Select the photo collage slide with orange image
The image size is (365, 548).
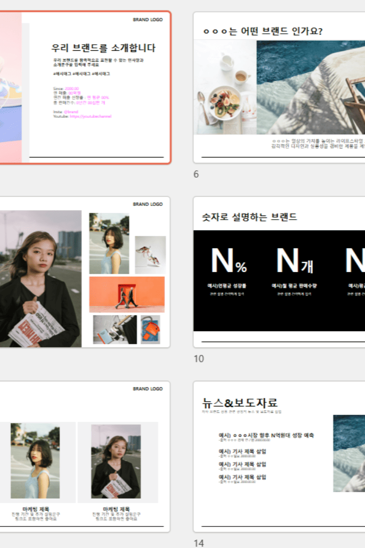coord(85,272)
